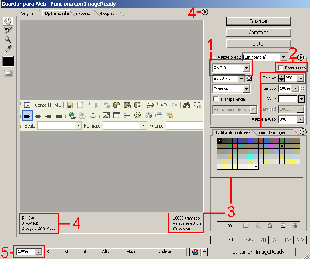The width and height of the screenshot is (310, 259).
Task: Switch to the Original tab
Action: 28,13
